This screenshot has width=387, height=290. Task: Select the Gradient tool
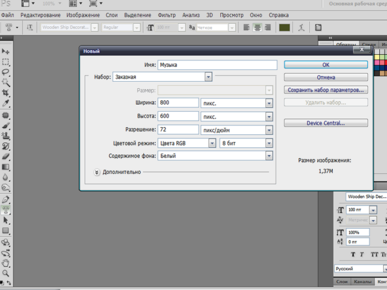coord(6,167)
